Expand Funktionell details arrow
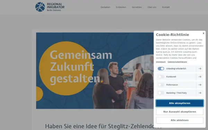 point(200,77)
